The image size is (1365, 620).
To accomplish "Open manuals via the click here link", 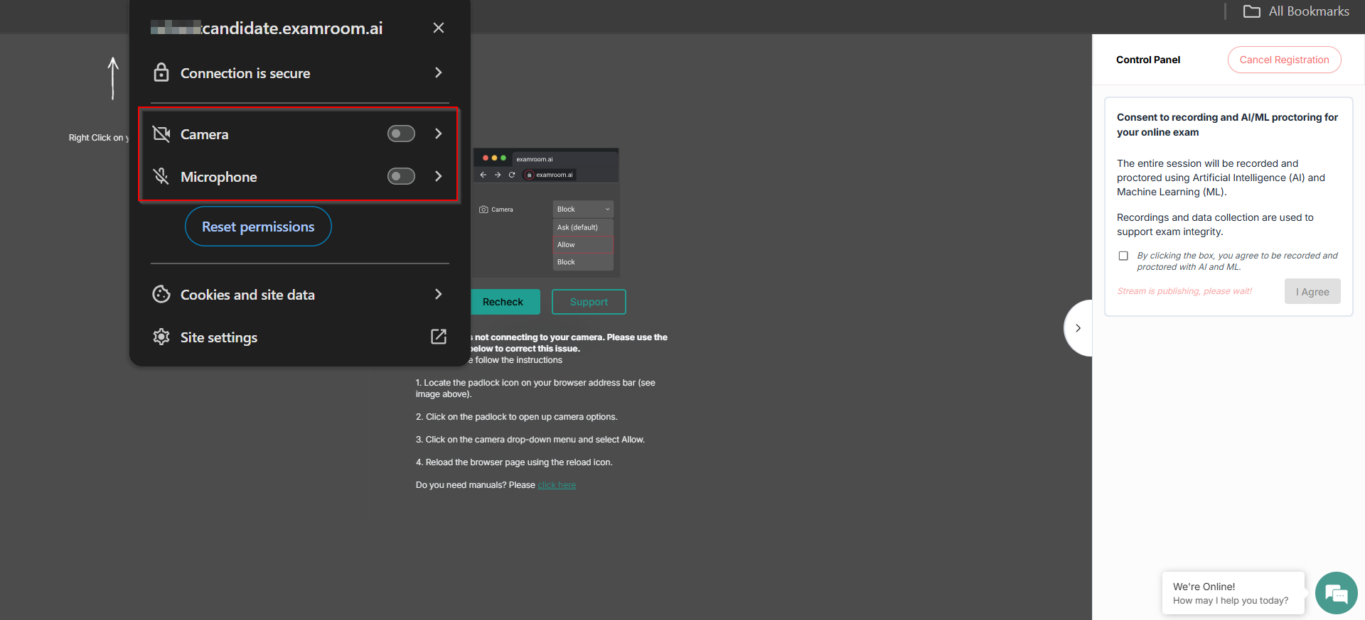I will click(x=557, y=485).
